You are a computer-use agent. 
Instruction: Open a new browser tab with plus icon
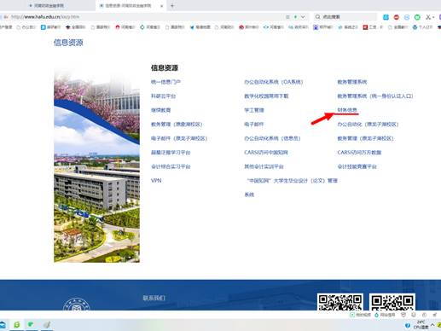click(x=172, y=6)
